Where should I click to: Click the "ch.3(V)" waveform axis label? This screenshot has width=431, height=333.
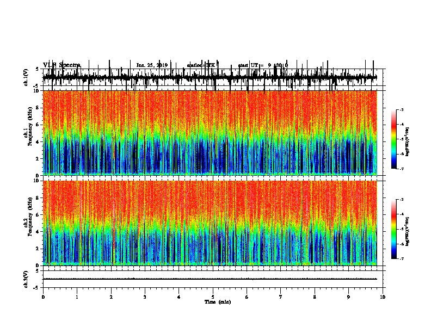click(x=26, y=279)
